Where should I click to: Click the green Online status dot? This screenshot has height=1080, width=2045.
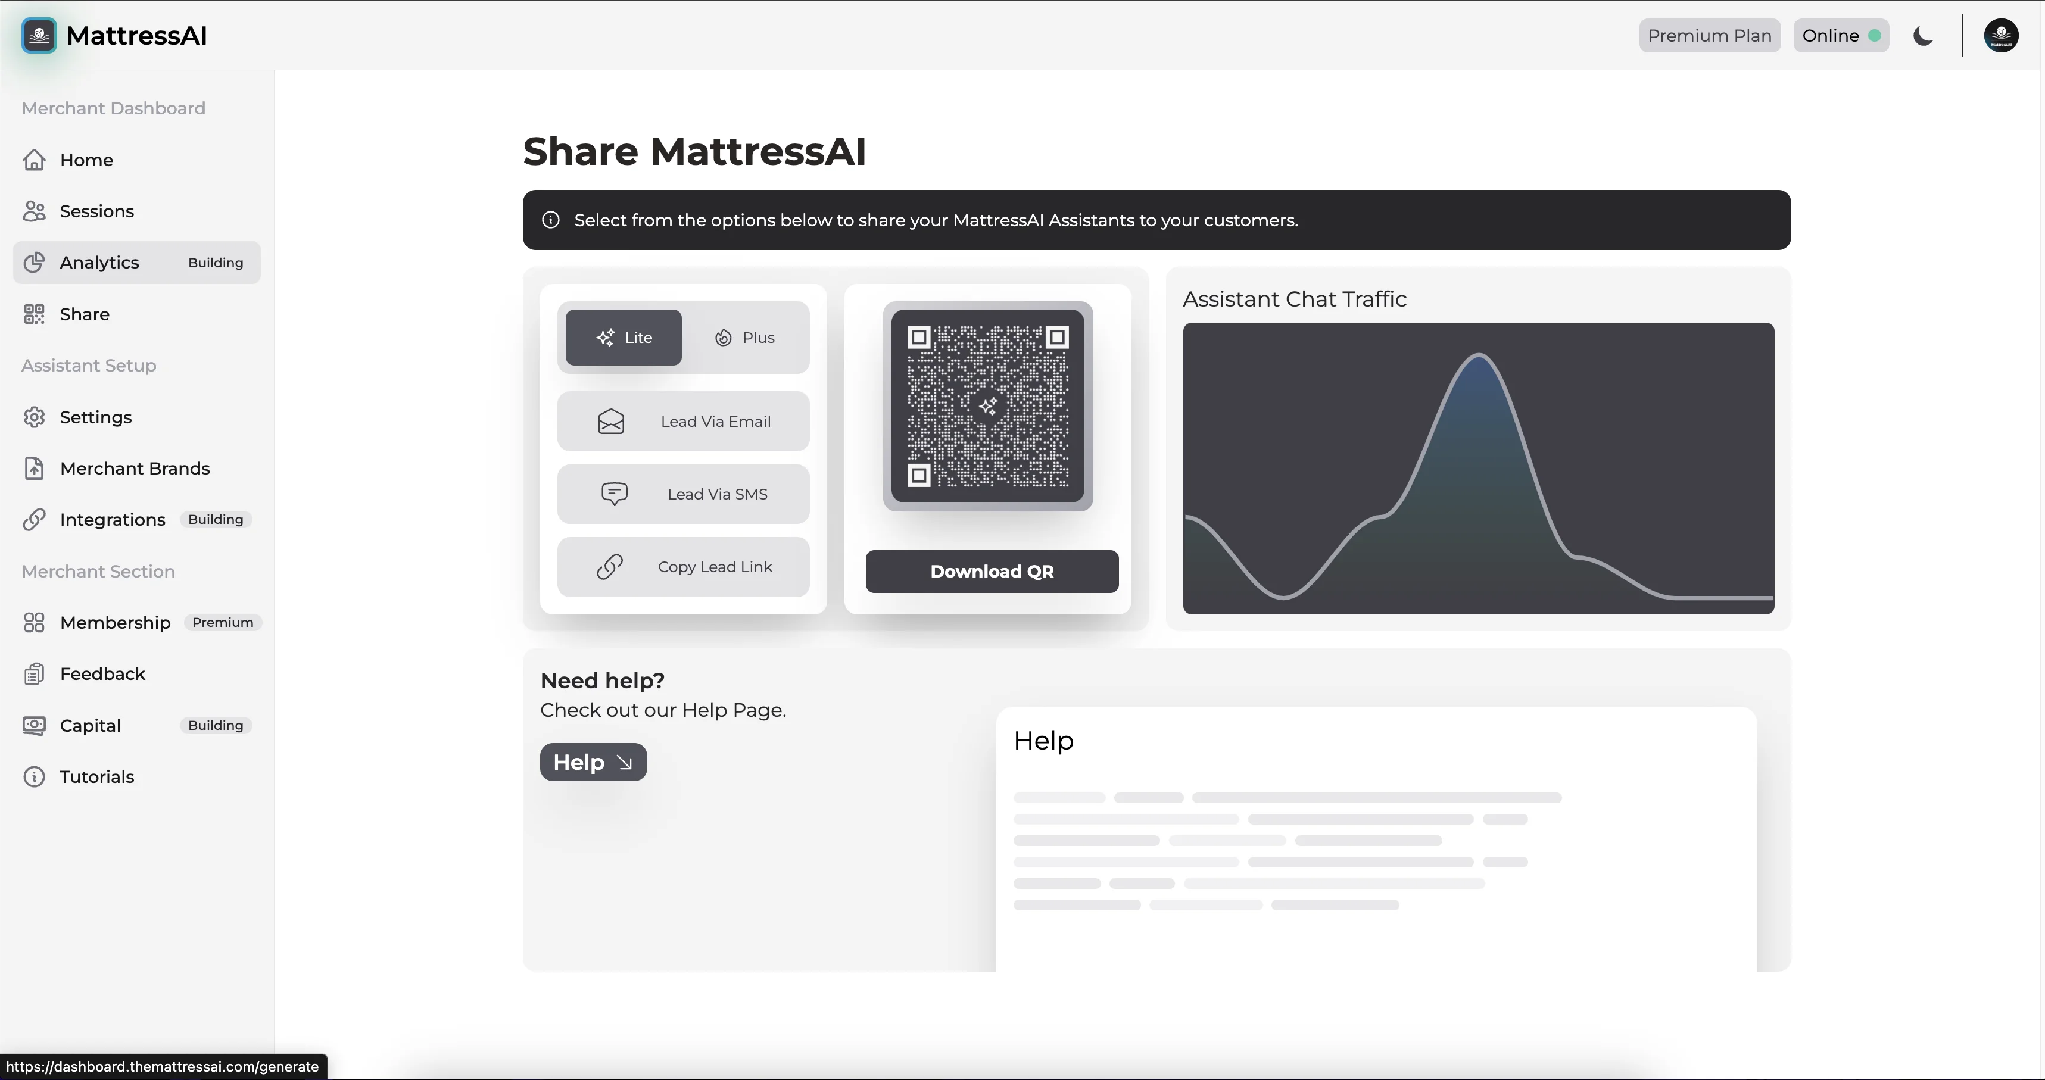tap(1874, 36)
